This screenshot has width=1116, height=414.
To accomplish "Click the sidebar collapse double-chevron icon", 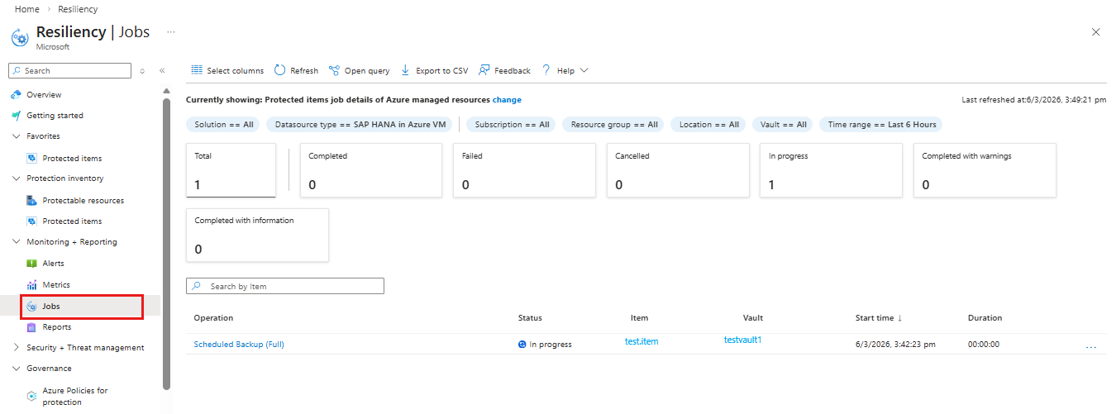I will coord(162,71).
